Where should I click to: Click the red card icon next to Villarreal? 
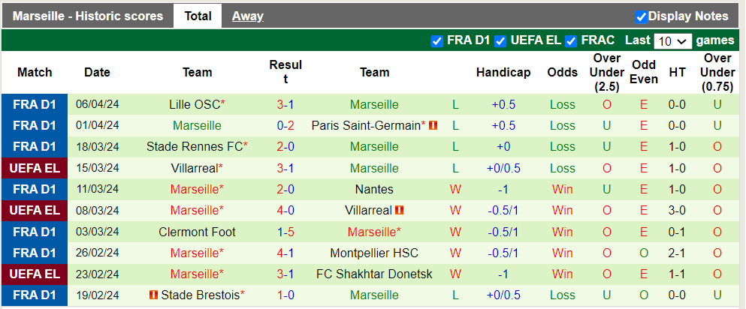[400, 211]
